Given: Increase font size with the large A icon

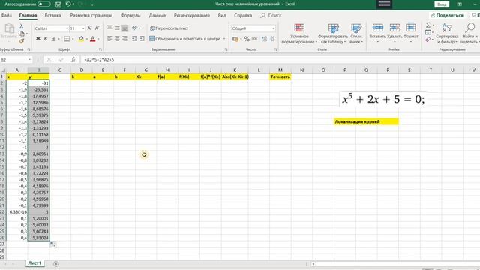Looking at the screenshot, I should pos(90,28).
